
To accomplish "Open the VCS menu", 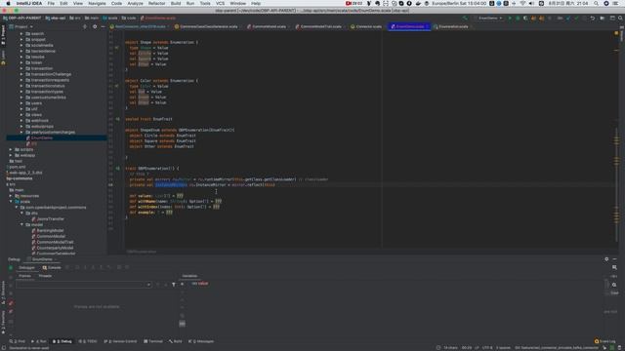I will click(x=220, y=3).
